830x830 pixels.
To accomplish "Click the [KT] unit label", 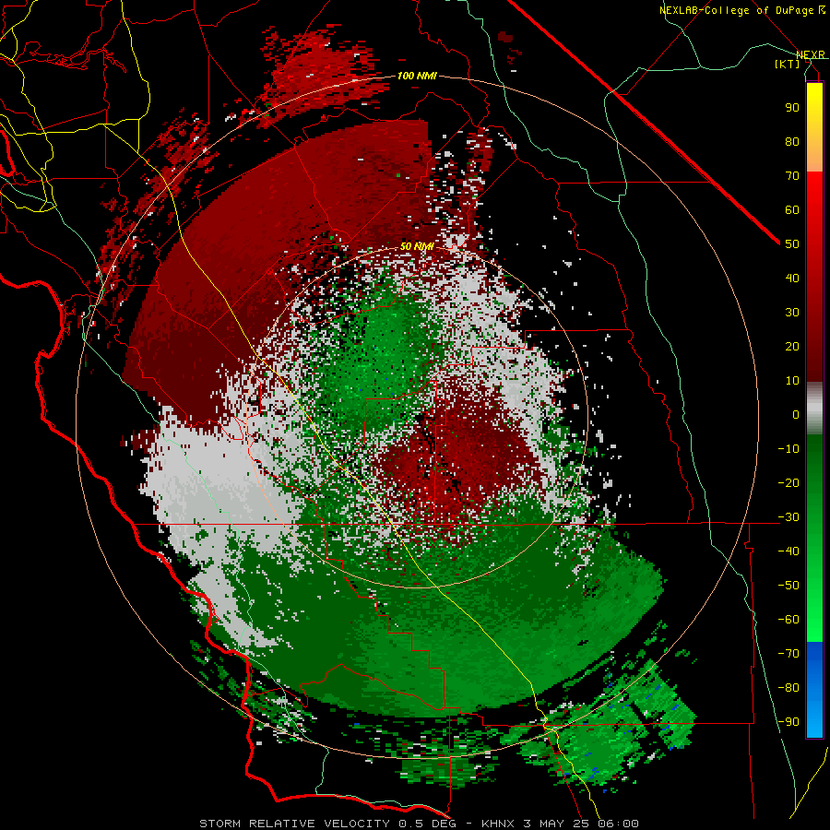I will 788,64.
